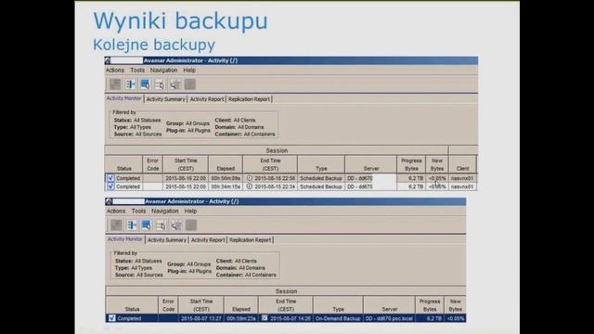594x334 pixels.
Task: Click the 6.2 TB cell in 2015-08-15 row
Action: (411, 186)
